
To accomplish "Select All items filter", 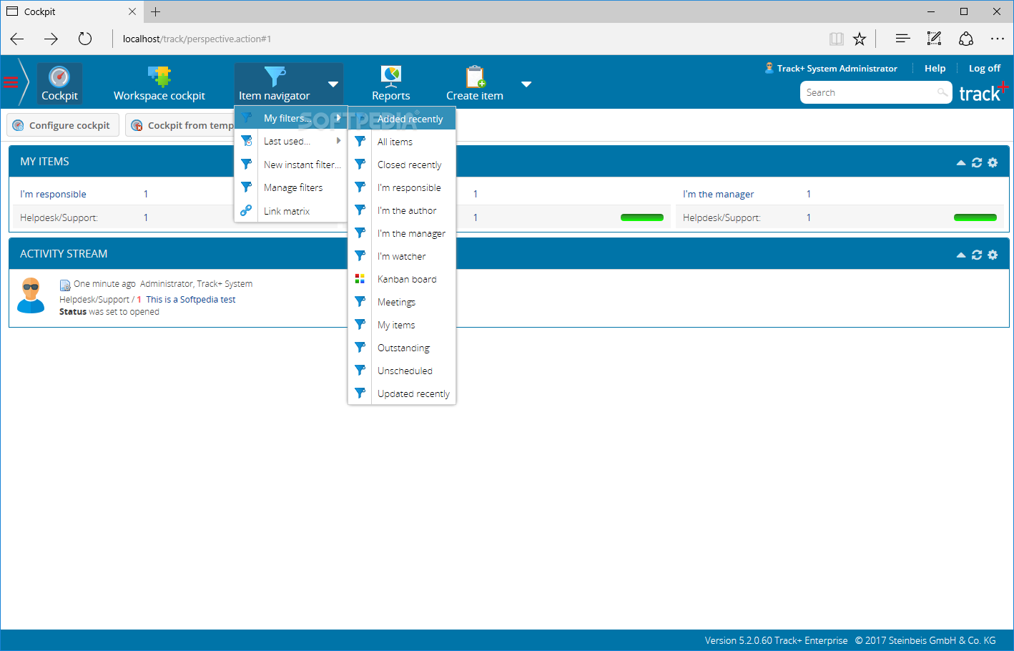I will click(402, 142).
